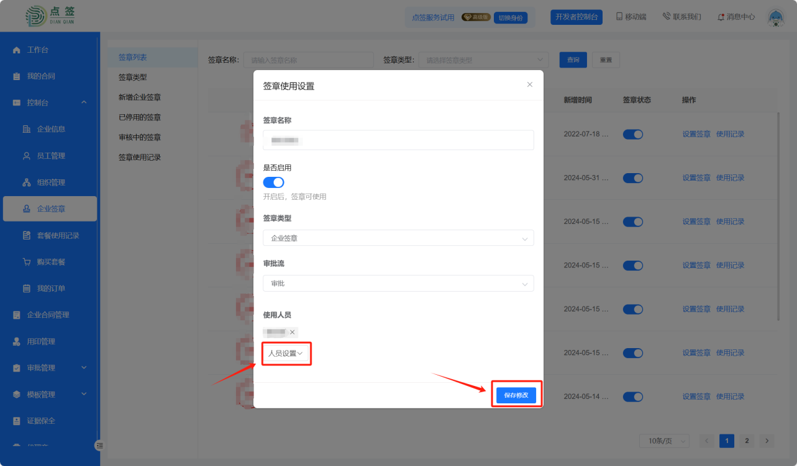
Task: Open the 签章类型 dropdown in dialog
Action: pyautogui.click(x=398, y=238)
